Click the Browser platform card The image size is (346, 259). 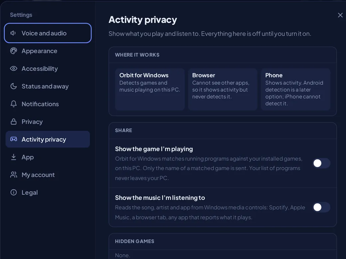coord(223,89)
